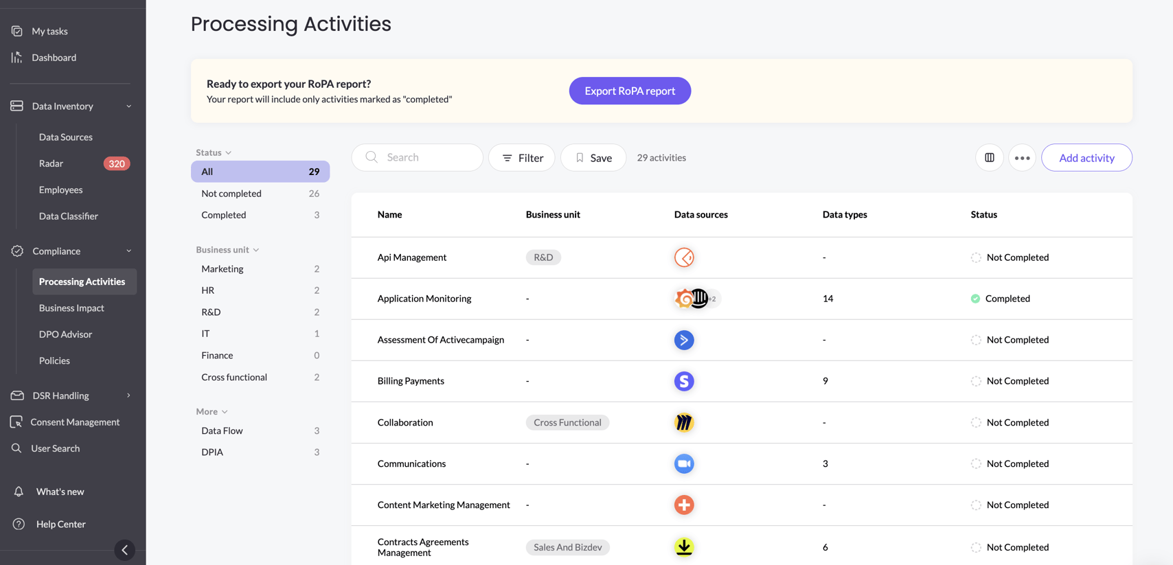Image resolution: width=1173 pixels, height=565 pixels.
Task: Click the Search activities input field
Action: (426, 158)
